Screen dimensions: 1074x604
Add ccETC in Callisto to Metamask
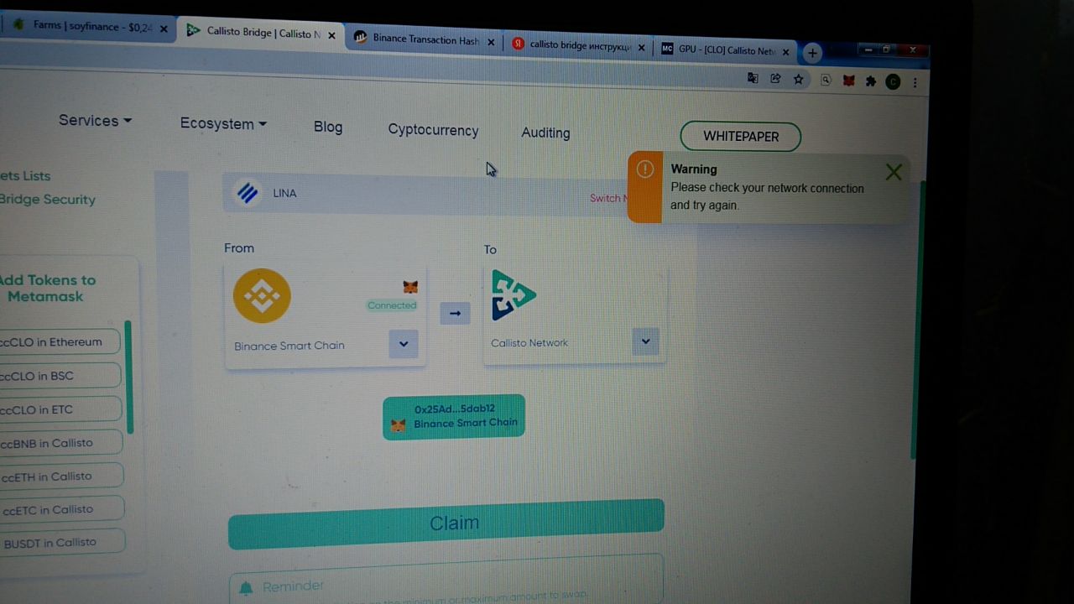point(62,509)
